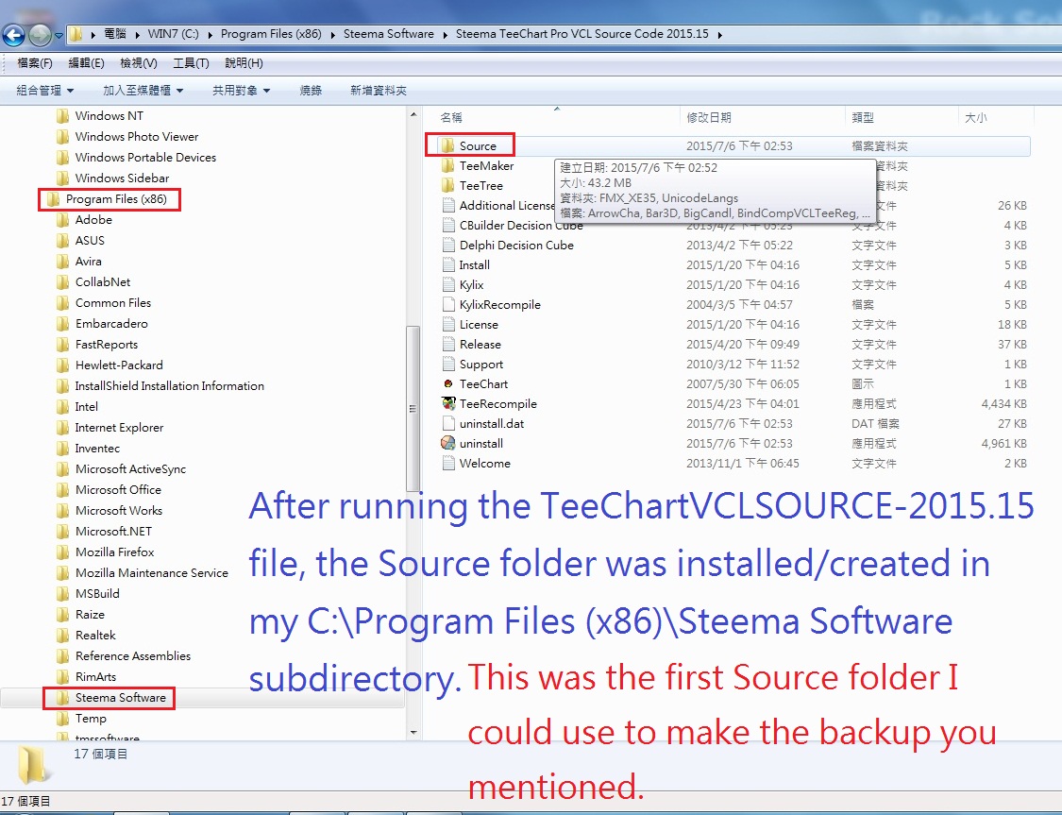
Task: Select the uninstall application icon
Action: 447,443
